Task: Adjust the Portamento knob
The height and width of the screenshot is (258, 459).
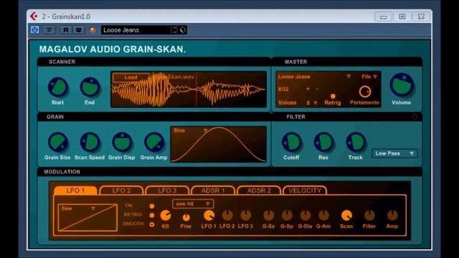Action: tap(365, 92)
